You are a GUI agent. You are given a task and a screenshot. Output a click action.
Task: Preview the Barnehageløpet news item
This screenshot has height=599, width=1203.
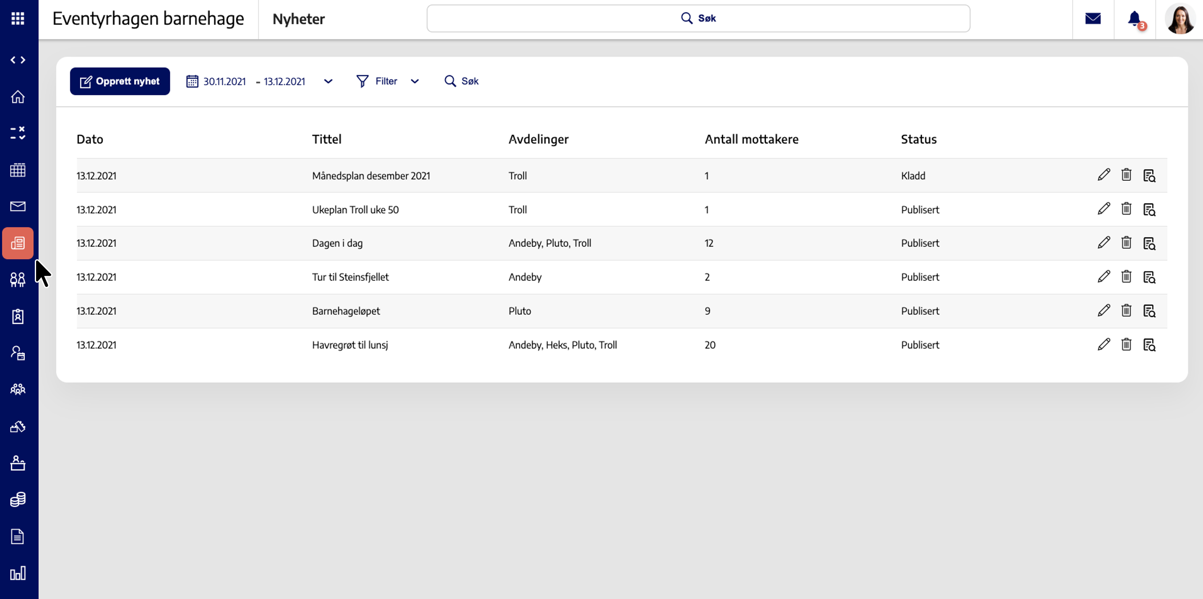(1149, 311)
